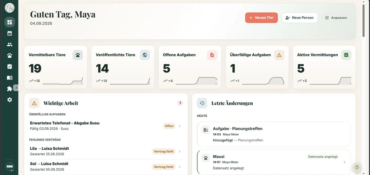Click Vertrag fehlt badge for Sol
The image size is (370, 175).
163,167
